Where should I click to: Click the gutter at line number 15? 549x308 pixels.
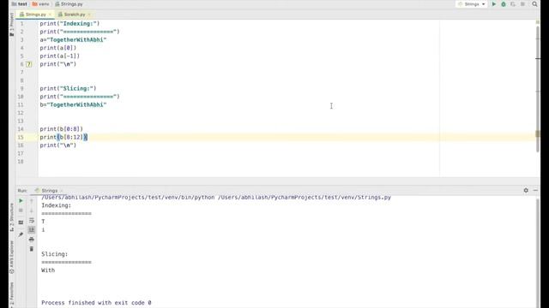pos(21,137)
